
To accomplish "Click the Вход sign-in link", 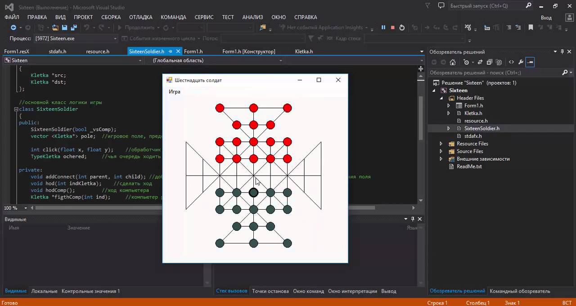I will coord(546,18).
